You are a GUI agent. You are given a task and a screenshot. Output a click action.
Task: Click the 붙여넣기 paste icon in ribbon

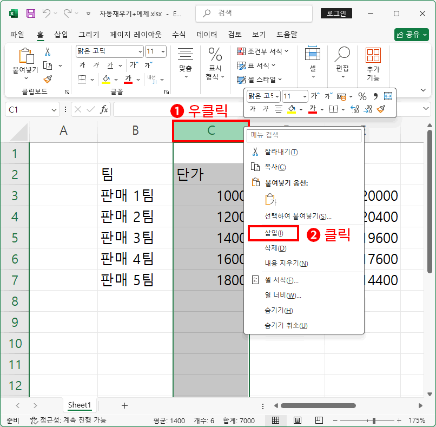point(25,56)
